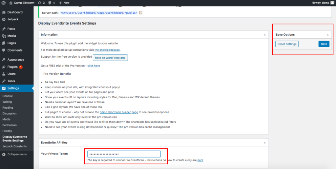The height and width of the screenshot is (169, 336).
Task: Click the Comments speech bubble sidebar icon
Action: point(4,50)
